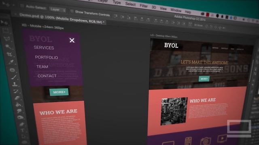Open the Auto-Select Layer dropdown
The image size is (259, 145).
click(x=57, y=10)
